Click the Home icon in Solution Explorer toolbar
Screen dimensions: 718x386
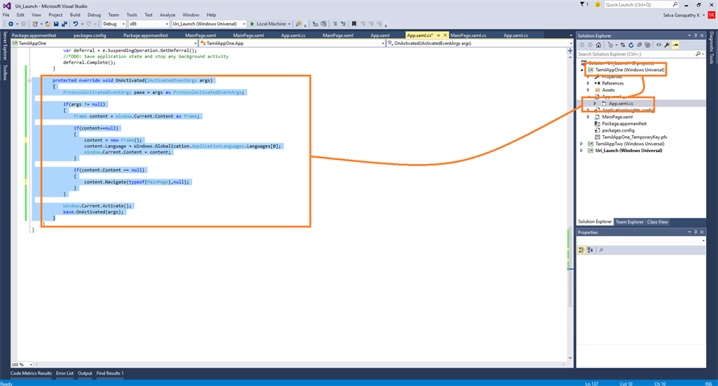tap(599, 45)
